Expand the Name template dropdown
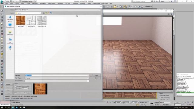Screen dimensions: 194x109 tap(88, 81)
